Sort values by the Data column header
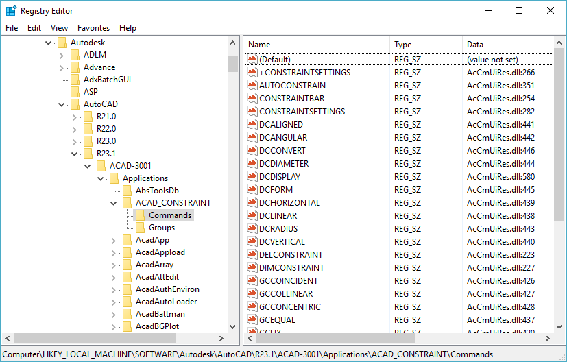Viewport: 567px width, 362px height. coord(508,45)
